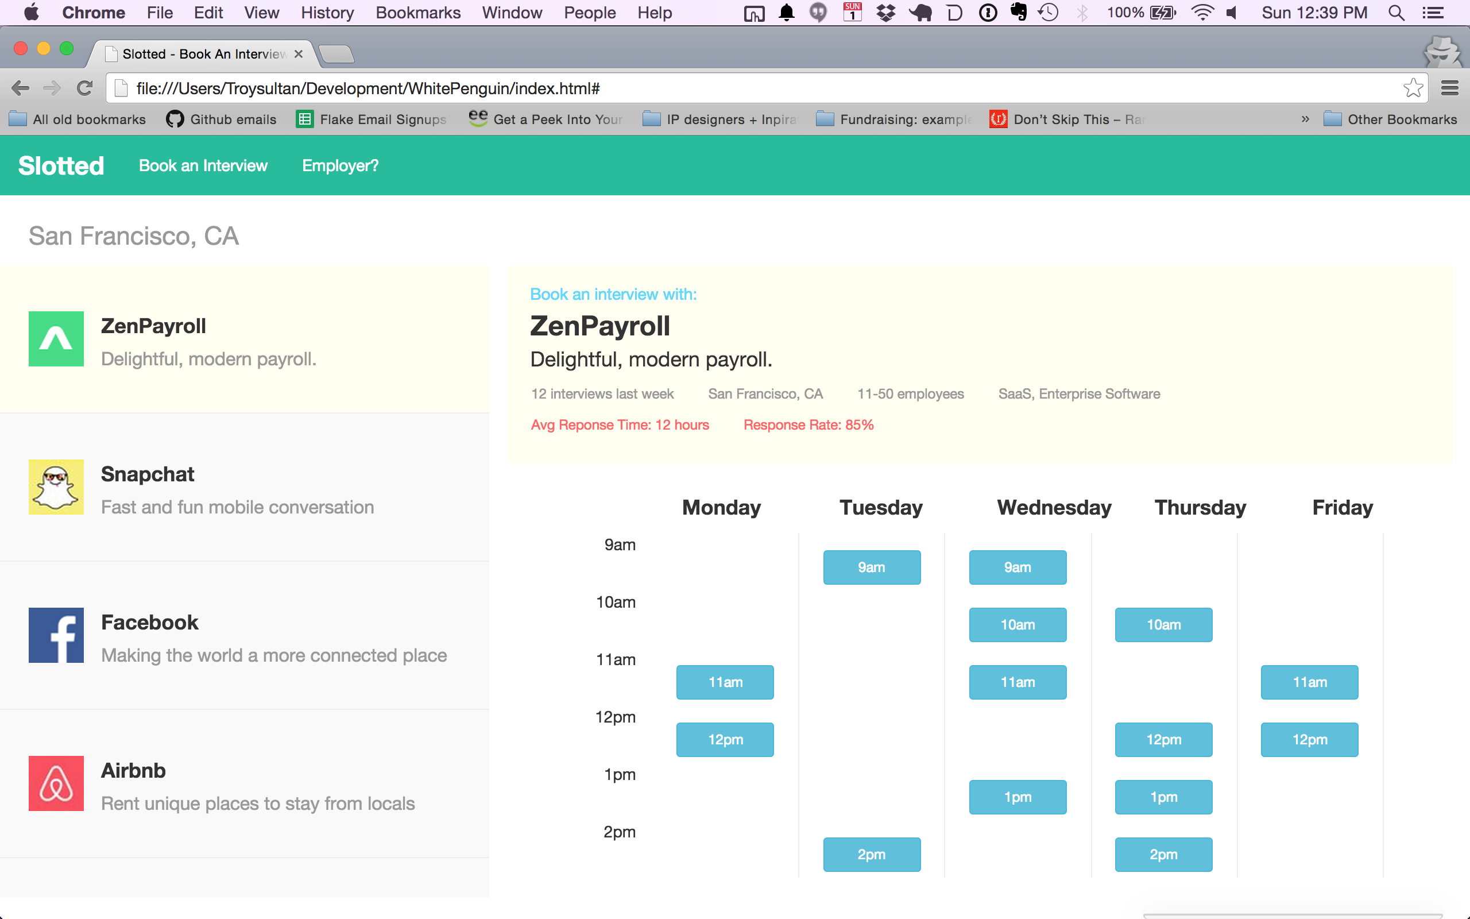Open Chrome hamburger menu icon
Viewport: 1470px width, 919px height.
1449,88
